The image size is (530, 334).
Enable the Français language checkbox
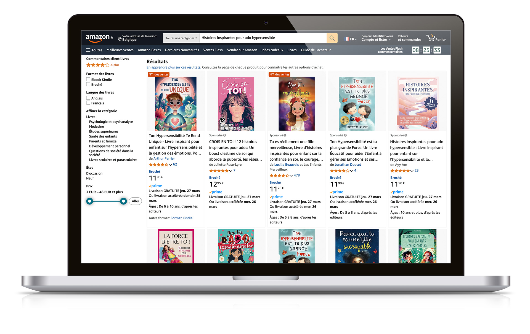(x=88, y=103)
